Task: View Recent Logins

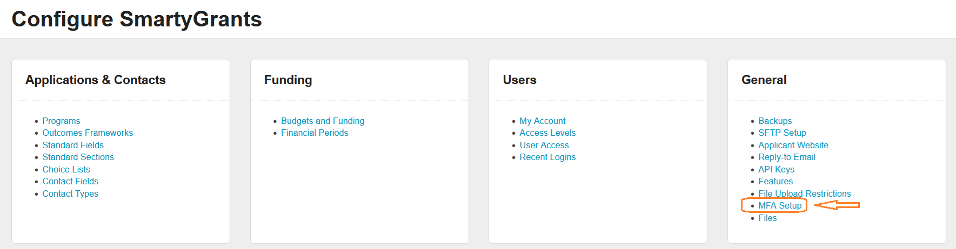Action: pyautogui.click(x=547, y=157)
